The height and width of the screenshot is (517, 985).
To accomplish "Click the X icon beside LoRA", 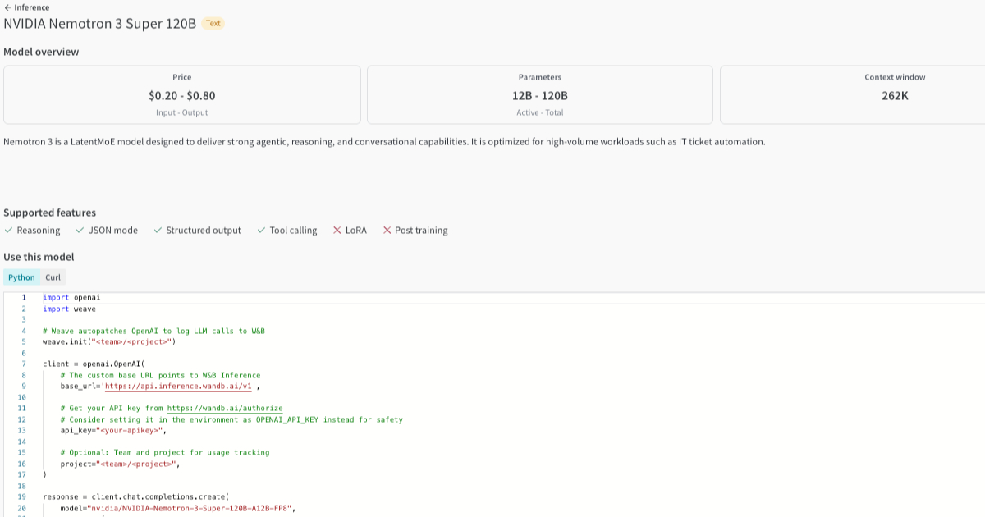I will 337,231.
